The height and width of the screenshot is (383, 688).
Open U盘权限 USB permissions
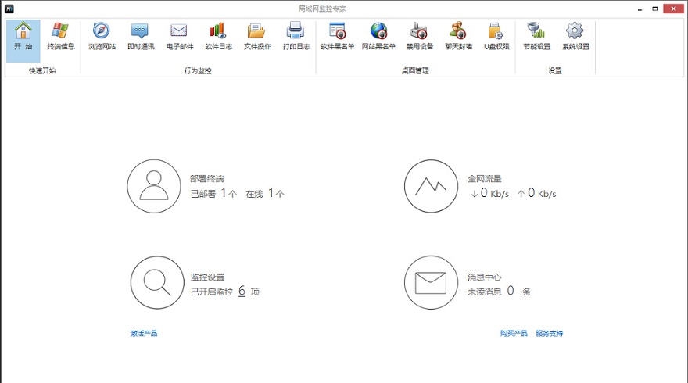[x=496, y=37]
